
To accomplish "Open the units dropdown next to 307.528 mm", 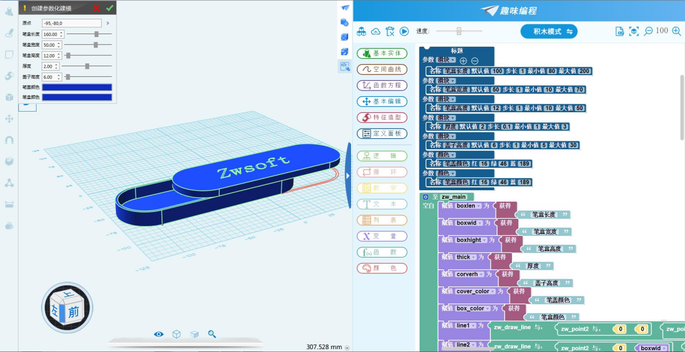I will pyautogui.click(x=347, y=347).
